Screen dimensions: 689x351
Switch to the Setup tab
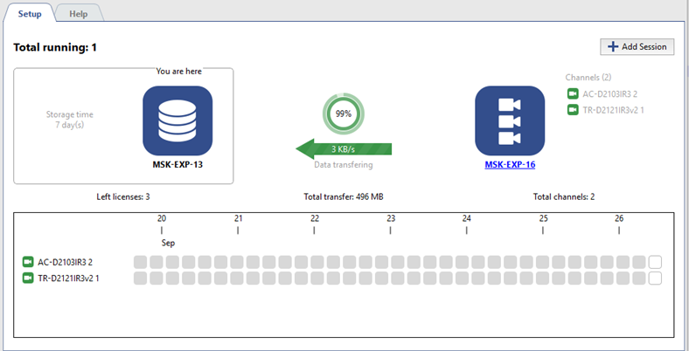30,14
